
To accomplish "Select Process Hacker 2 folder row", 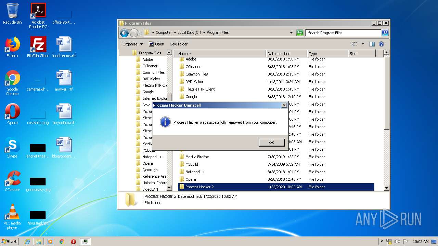I will 276,187.
